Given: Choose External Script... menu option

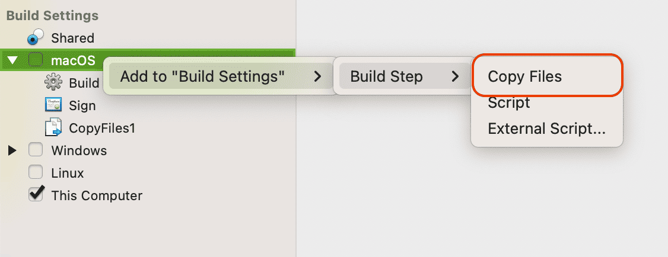Looking at the screenshot, I should click(546, 128).
